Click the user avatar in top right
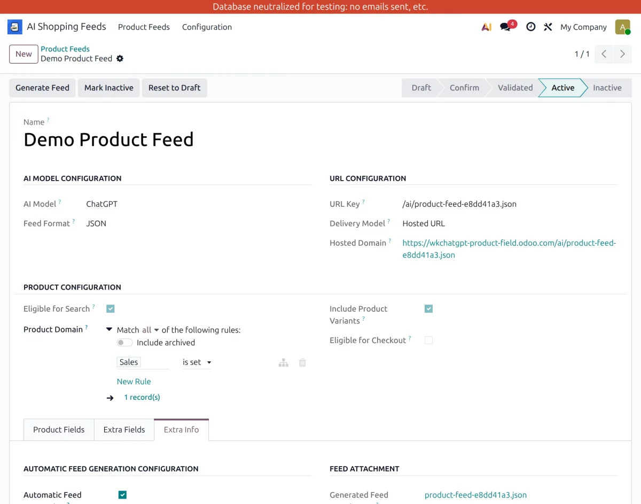This screenshot has height=504, width=641. click(x=622, y=27)
